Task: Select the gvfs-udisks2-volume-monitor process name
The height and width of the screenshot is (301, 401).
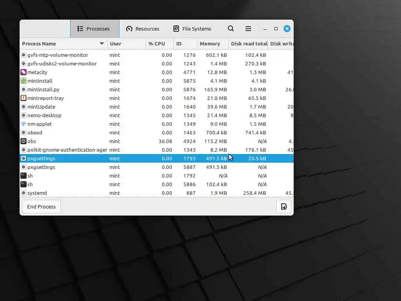Action: click(x=62, y=63)
